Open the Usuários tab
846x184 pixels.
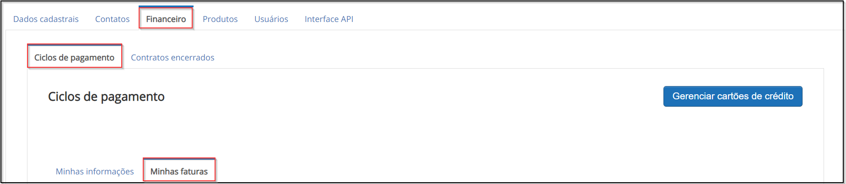[271, 19]
